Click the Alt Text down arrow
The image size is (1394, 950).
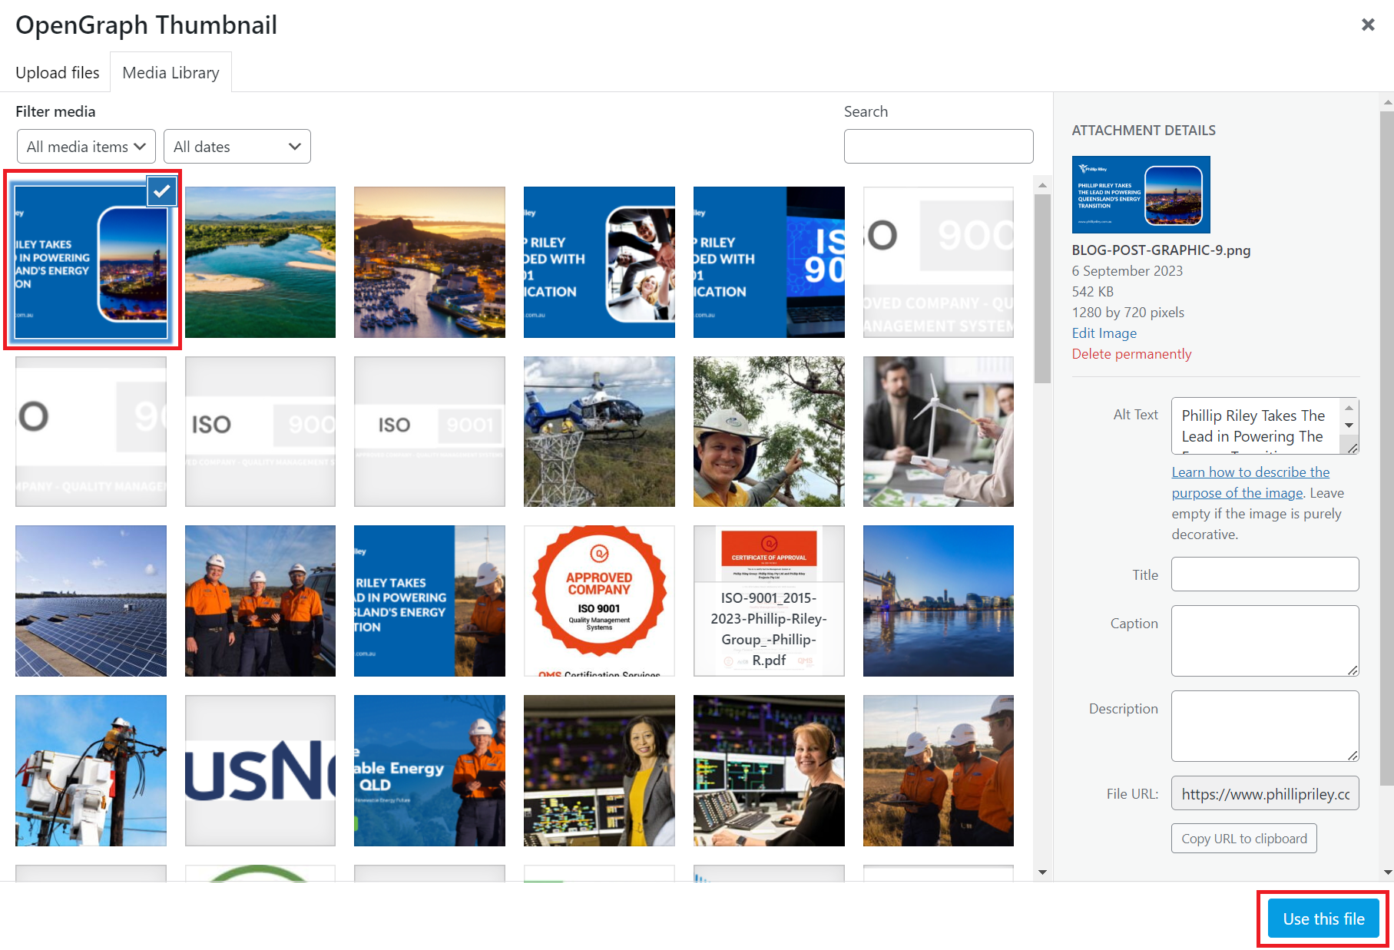[1349, 425]
